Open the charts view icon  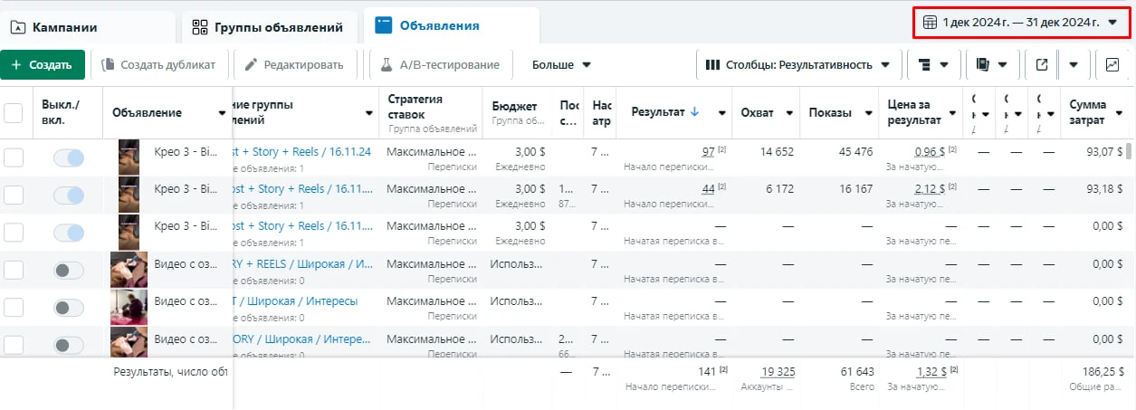point(1112,65)
